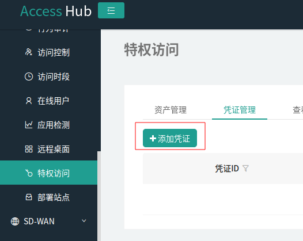Click the box icon beside 部署站点
The image size is (303, 241).
click(29, 197)
